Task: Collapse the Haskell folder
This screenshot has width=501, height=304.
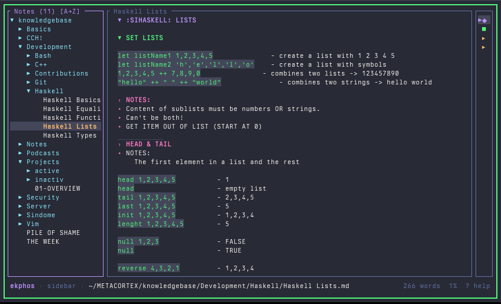Action: [28, 91]
